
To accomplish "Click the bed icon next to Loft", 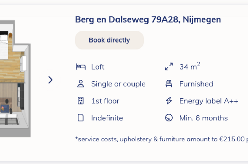I will pos(80,67).
